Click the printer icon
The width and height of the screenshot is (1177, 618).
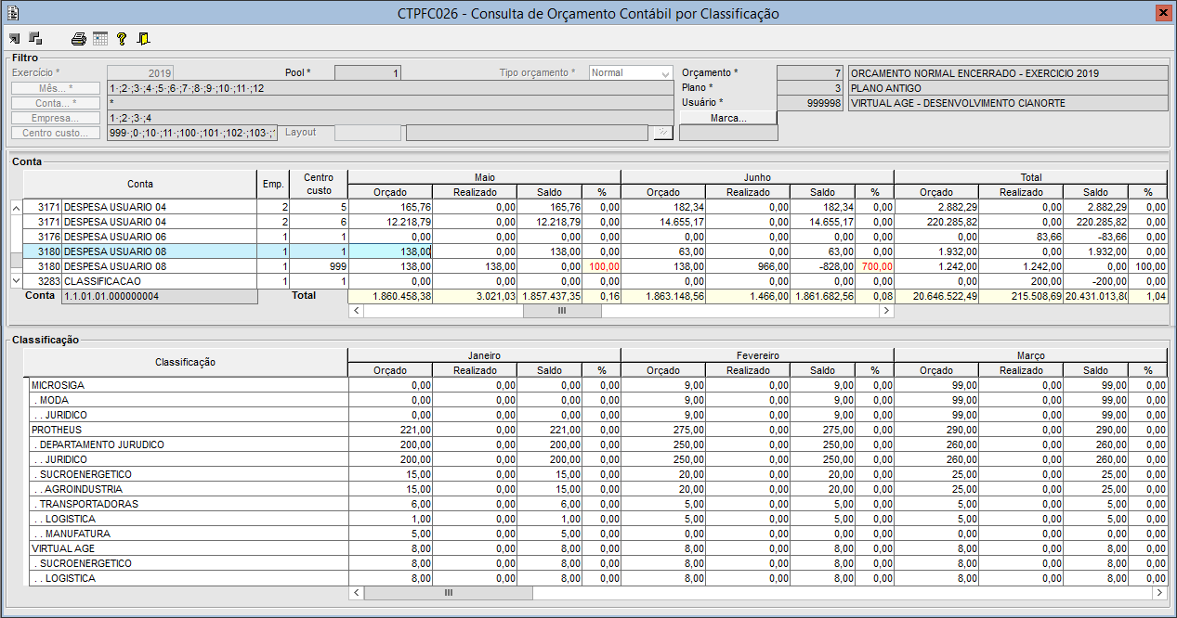click(x=79, y=39)
